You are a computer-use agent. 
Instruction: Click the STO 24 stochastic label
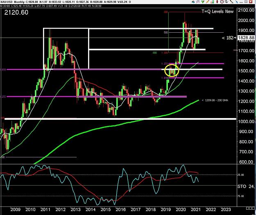[246, 186]
